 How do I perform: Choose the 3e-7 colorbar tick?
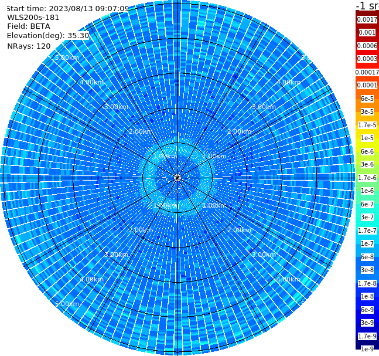367,217
